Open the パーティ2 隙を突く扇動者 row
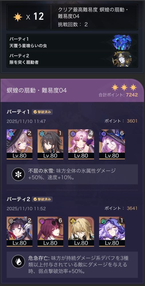 72,59
